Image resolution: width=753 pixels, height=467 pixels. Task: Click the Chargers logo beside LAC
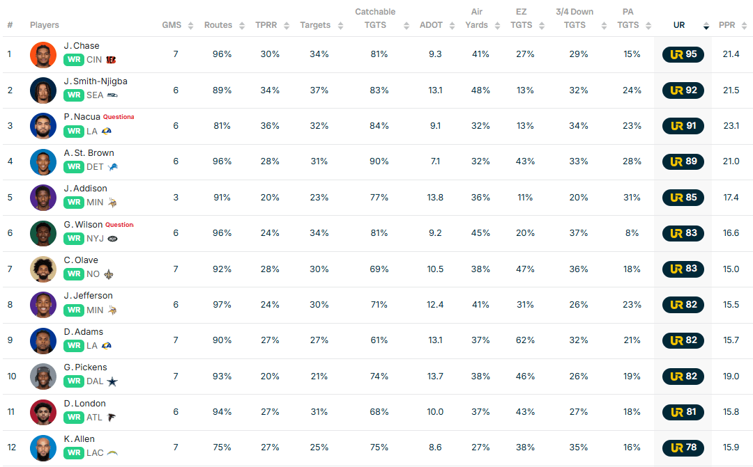(112, 453)
